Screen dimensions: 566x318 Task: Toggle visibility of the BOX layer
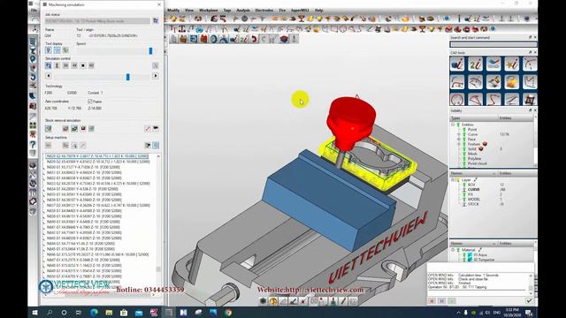coord(464,185)
